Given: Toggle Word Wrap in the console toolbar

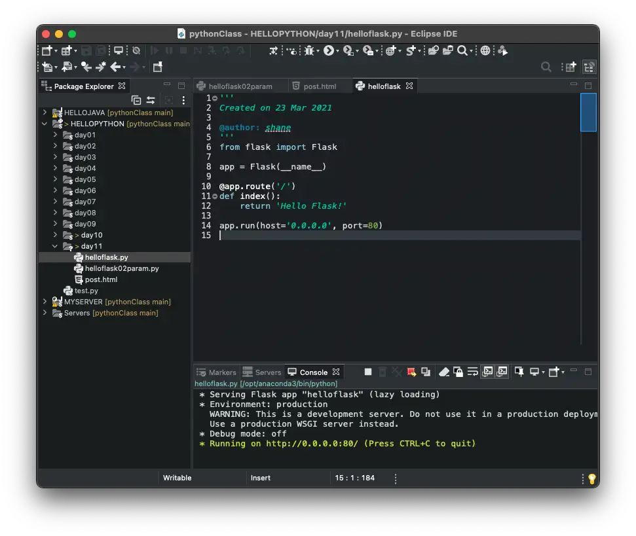Looking at the screenshot, I should [472, 372].
